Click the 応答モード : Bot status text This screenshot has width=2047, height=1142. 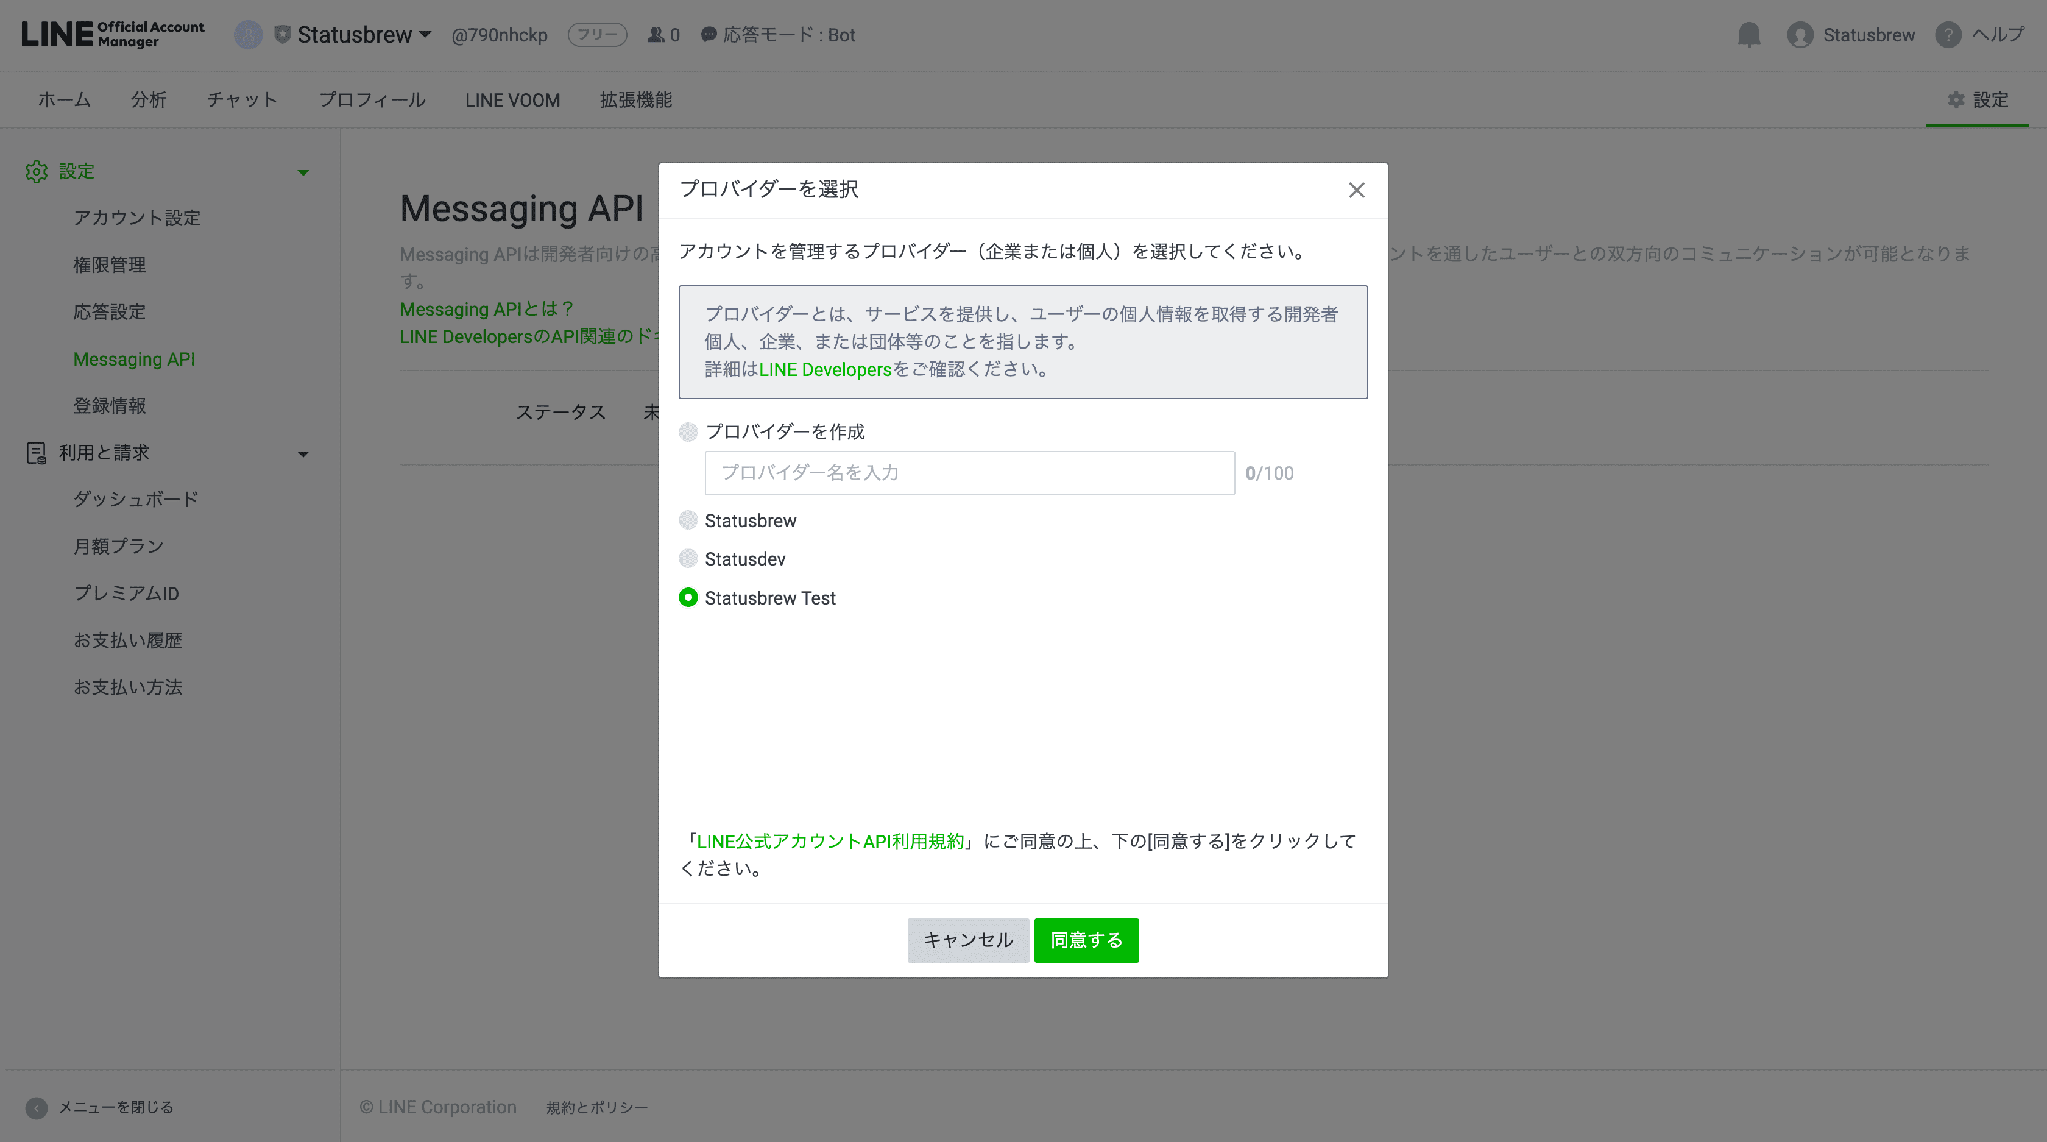coord(788,35)
